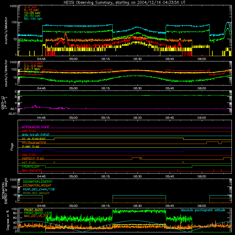Image resolution: width=235 pixels, height=235 pixels.
Task: Click the 05:00 tick under the decimation panel
Action: click(x=73, y=206)
